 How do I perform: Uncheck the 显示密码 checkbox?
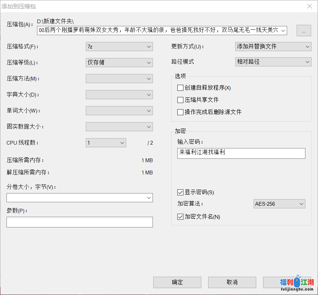[x=180, y=192]
